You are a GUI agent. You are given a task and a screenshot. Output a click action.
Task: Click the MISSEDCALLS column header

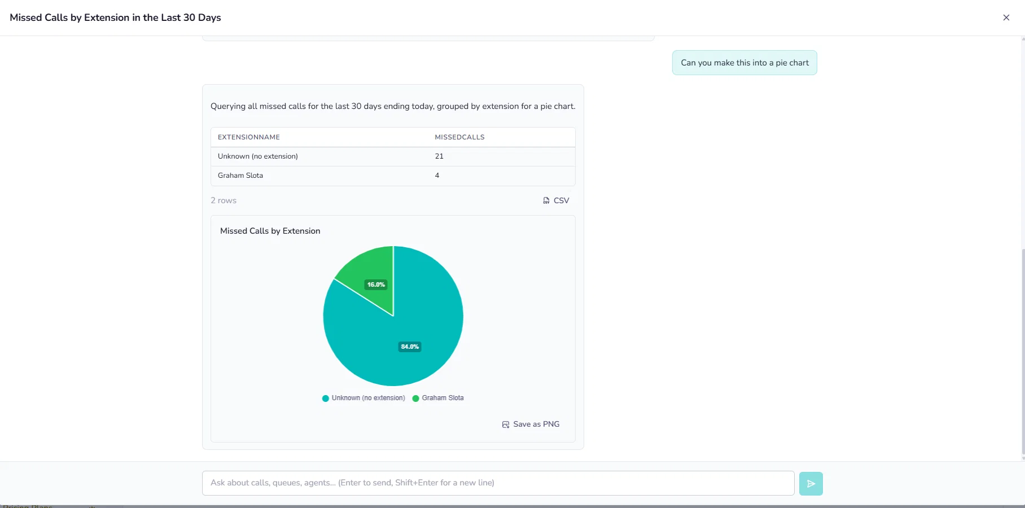coord(459,137)
